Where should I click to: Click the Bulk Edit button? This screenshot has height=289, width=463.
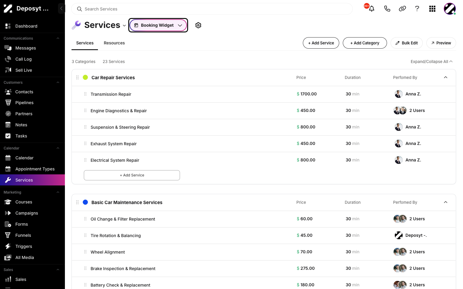click(407, 43)
